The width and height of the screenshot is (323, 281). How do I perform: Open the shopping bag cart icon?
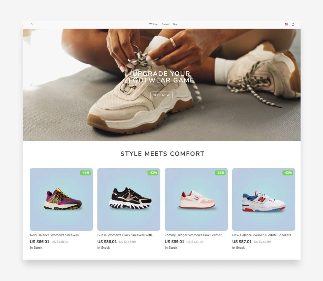293,24
